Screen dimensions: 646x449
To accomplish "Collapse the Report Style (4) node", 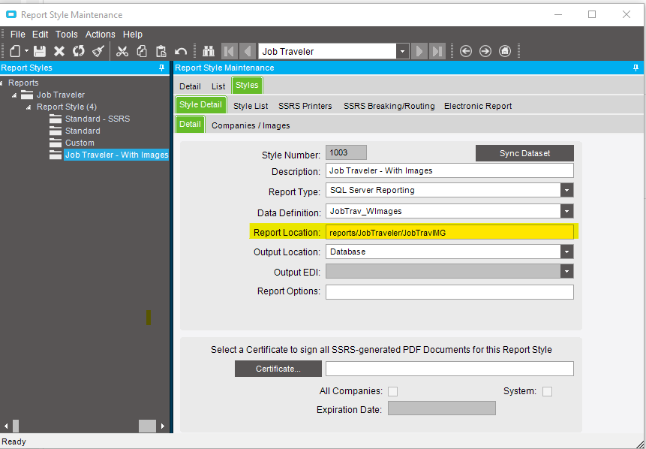I will coord(29,107).
